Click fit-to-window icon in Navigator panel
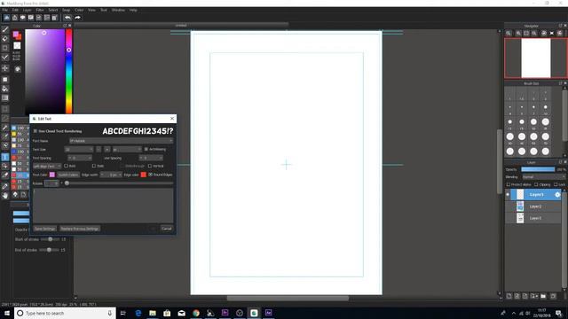568x319 pixels. (526, 34)
